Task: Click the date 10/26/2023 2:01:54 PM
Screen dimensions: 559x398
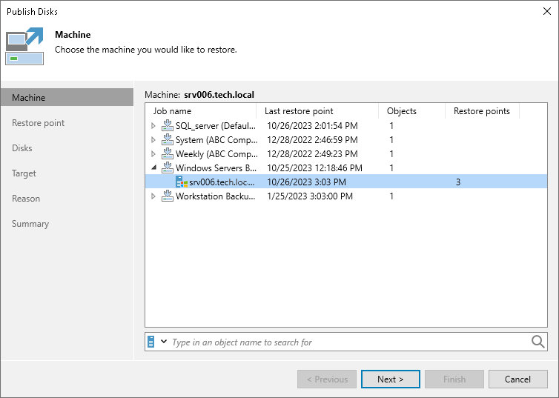Action: click(x=312, y=126)
